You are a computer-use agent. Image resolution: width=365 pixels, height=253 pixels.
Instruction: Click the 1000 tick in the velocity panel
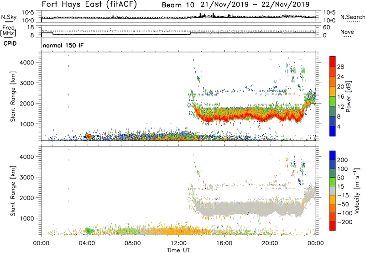(27, 218)
